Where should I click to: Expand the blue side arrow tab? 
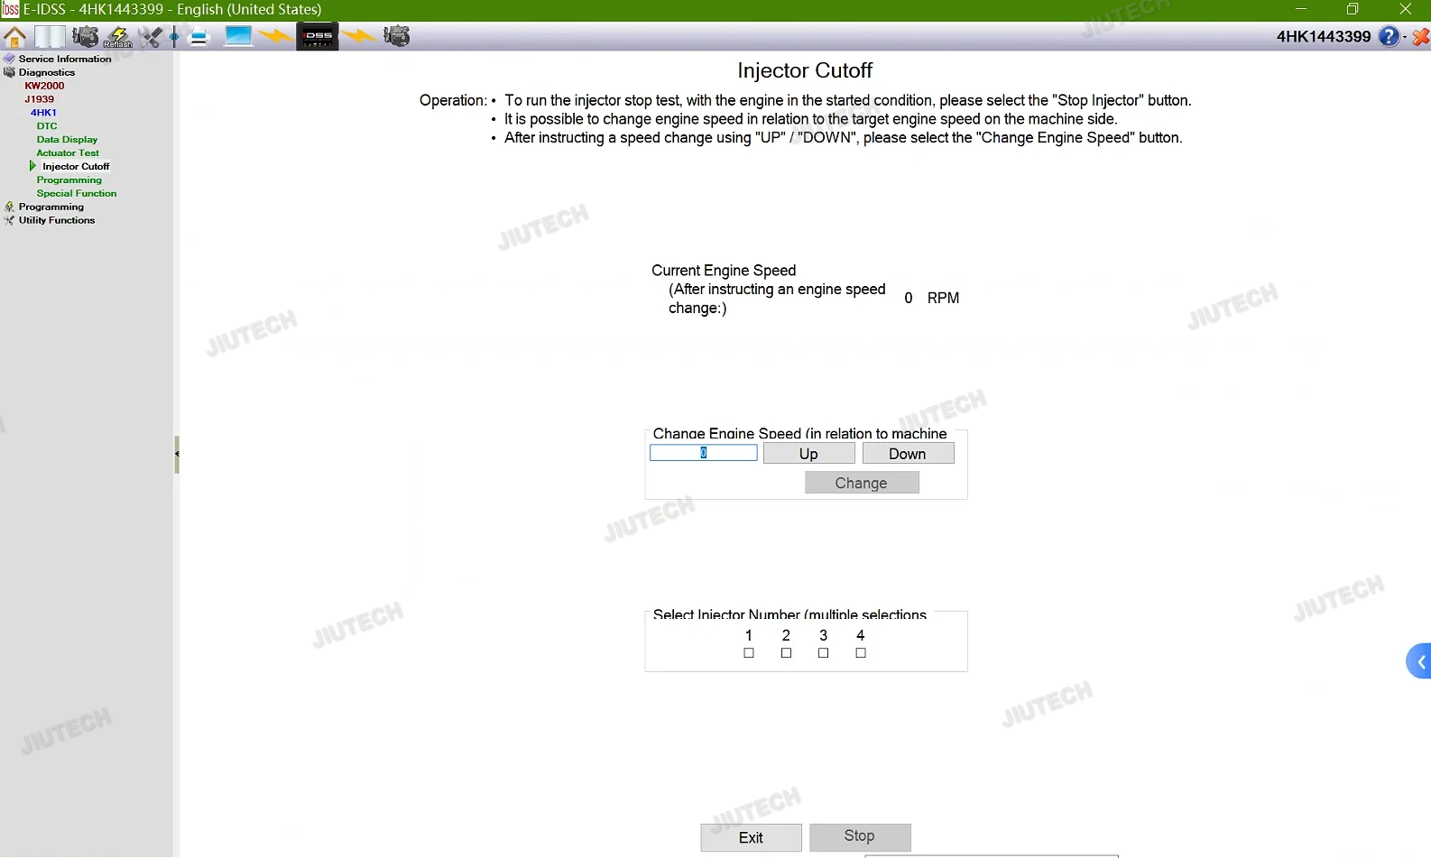1420,661
